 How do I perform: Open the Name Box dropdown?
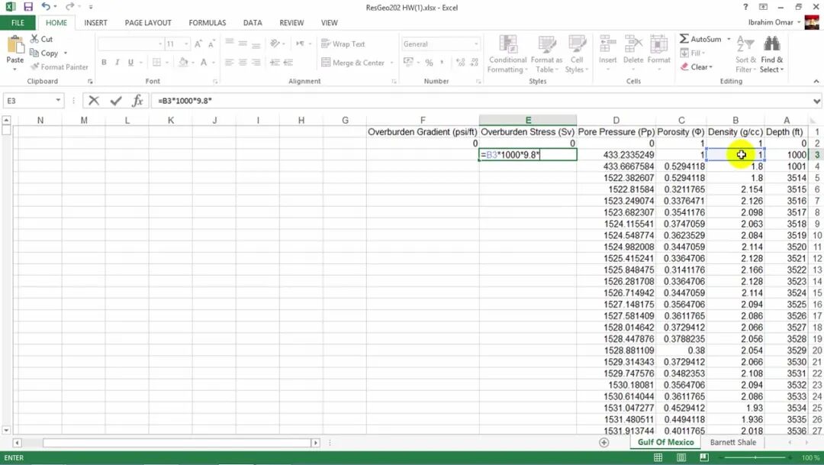point(58,101)
